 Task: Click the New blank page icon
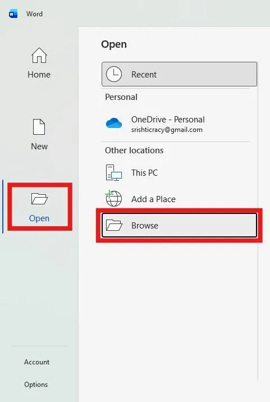tap(39, 127)
